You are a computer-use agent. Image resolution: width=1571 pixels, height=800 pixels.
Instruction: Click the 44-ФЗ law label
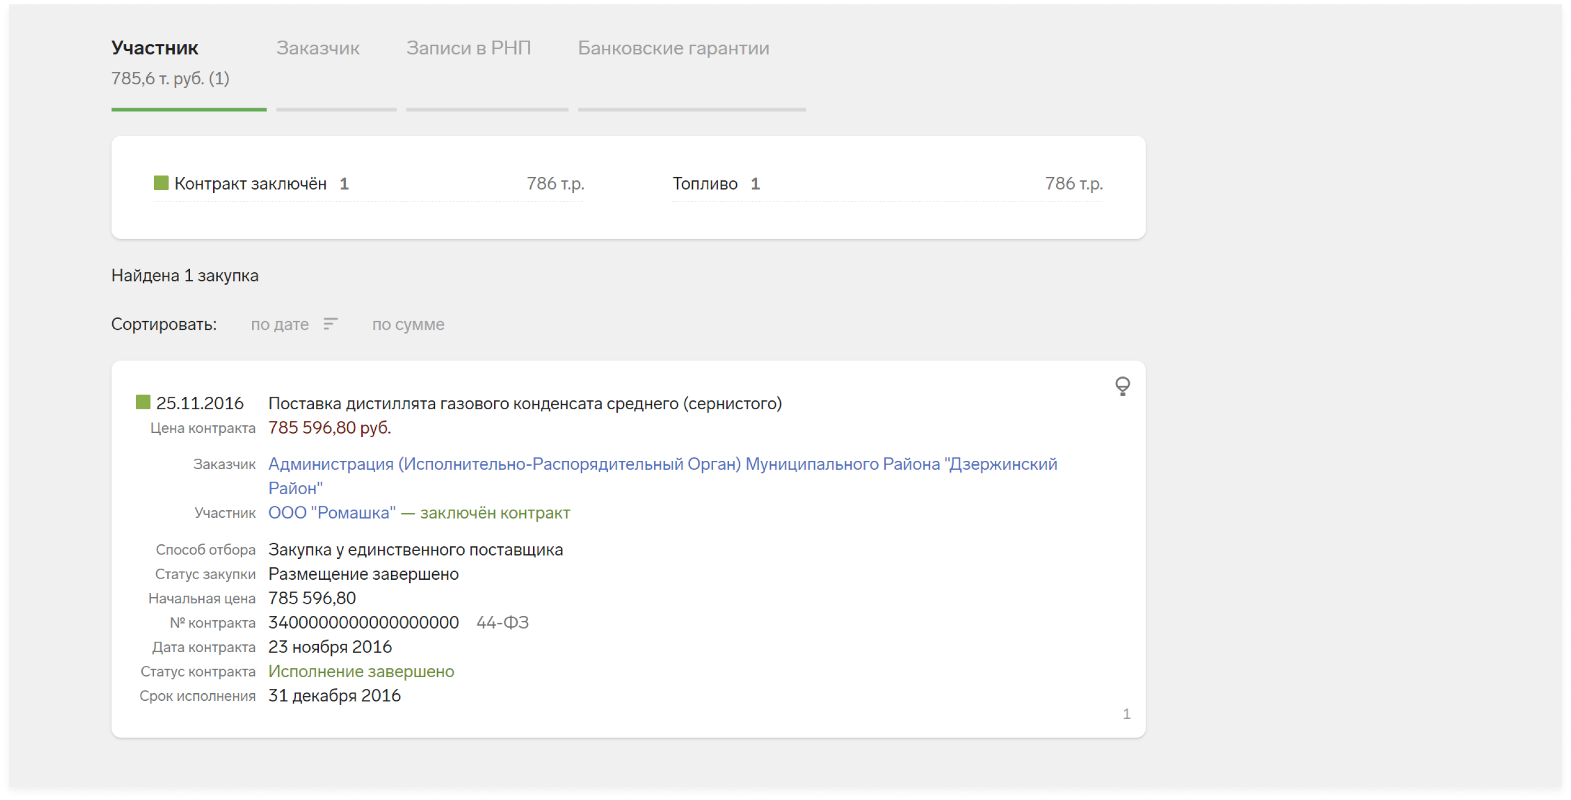pyautogui.click(x=502, y=622)
